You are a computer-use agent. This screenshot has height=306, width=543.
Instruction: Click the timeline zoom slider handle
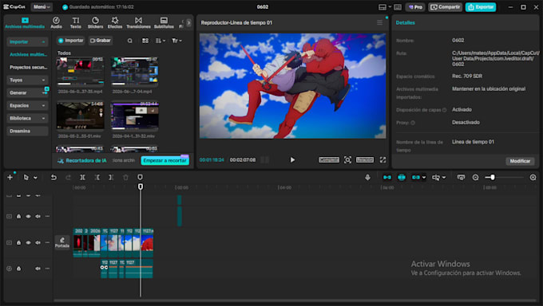coord(492,178)
